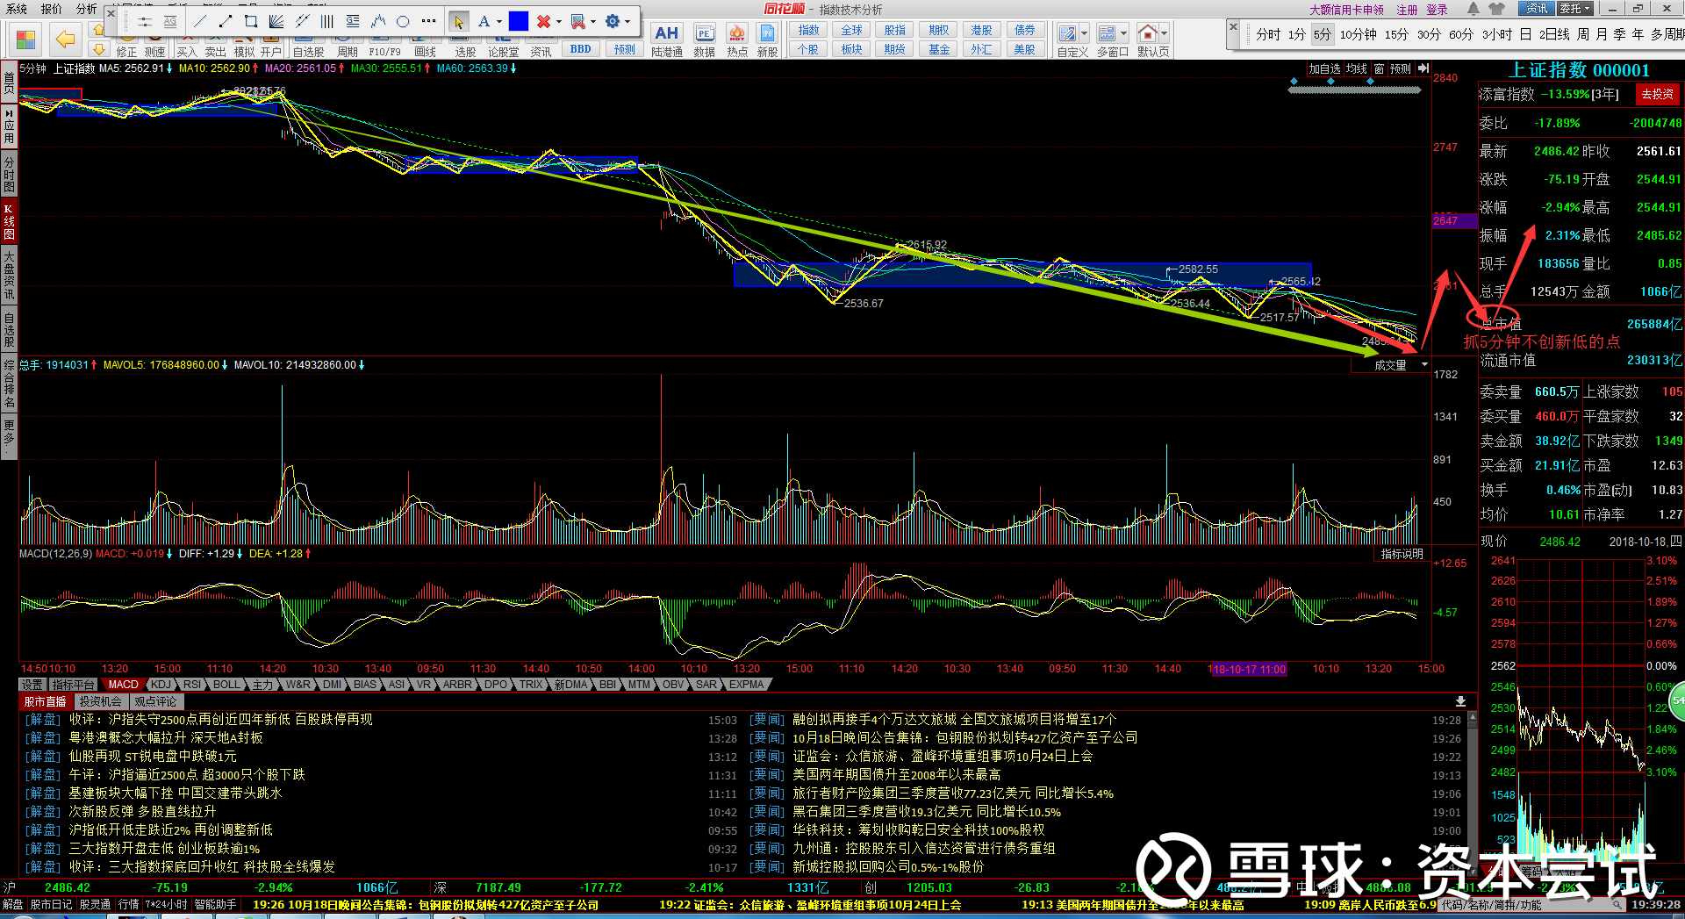Click the 默认页 home icon

pyautogui.click(x=1147, y=33)
